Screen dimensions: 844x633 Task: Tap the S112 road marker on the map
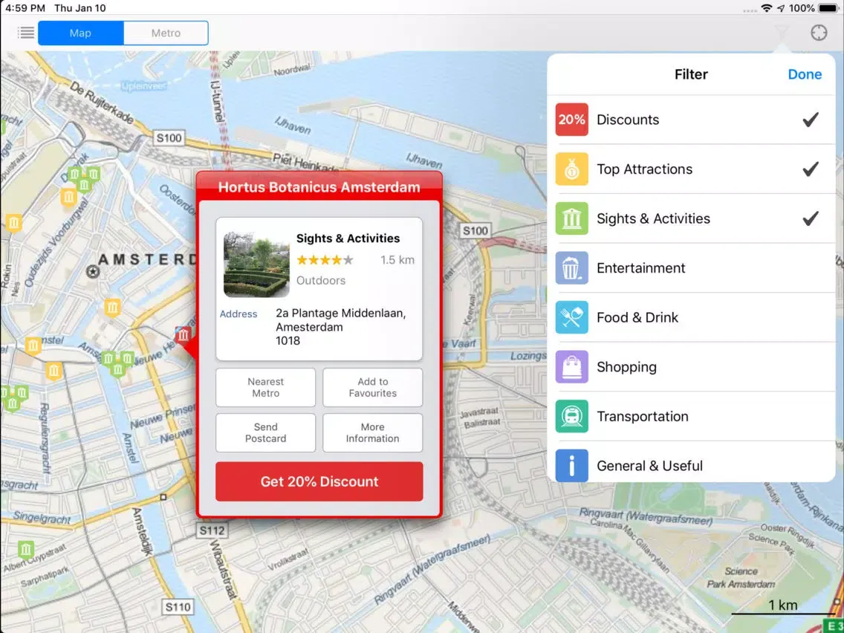pyautogui.click(x=212, y=530)
